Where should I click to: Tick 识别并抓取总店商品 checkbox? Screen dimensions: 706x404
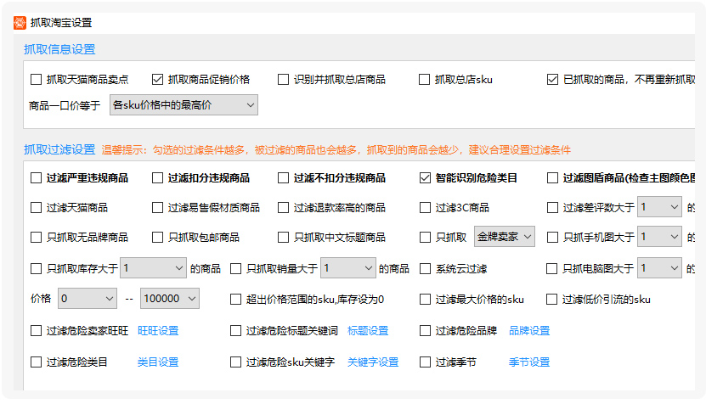click(x=283, y=80)
